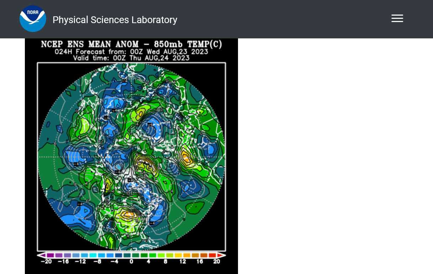Click the '16' legend scale label
The image size is (433, 274).
pyautogui.click(x=200, y=262)
